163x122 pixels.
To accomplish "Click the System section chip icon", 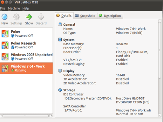I will tap(60, 40).
